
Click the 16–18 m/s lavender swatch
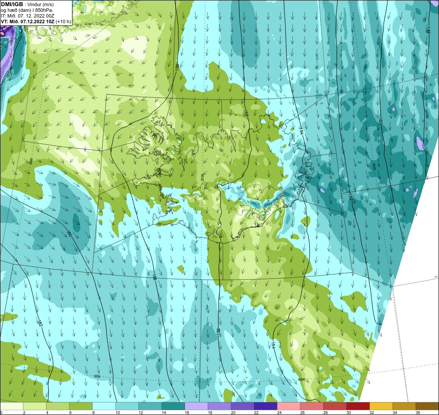tap(196, 406)
